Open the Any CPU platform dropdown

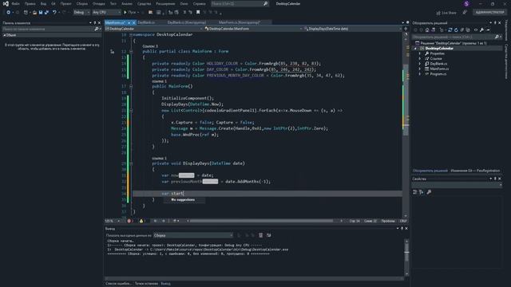pos(106,13)
